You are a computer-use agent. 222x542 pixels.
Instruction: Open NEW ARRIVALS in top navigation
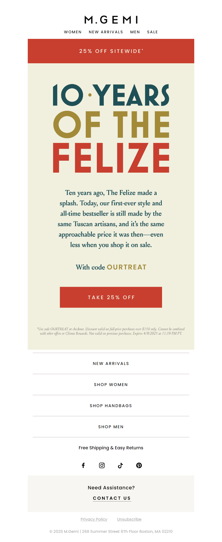(106, 32)
